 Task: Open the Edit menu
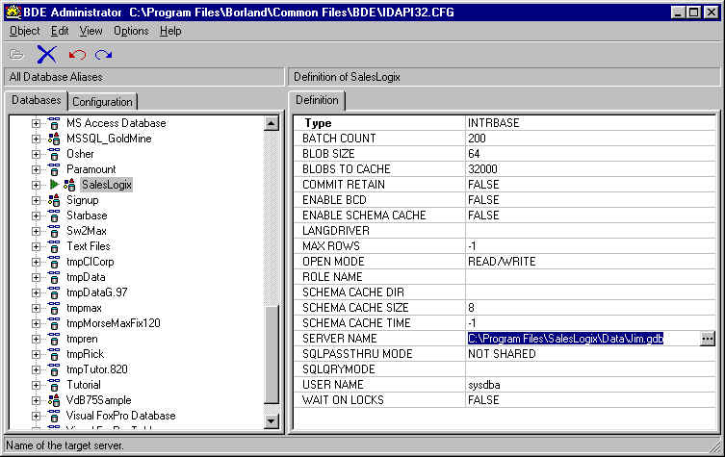pos(60,31)
